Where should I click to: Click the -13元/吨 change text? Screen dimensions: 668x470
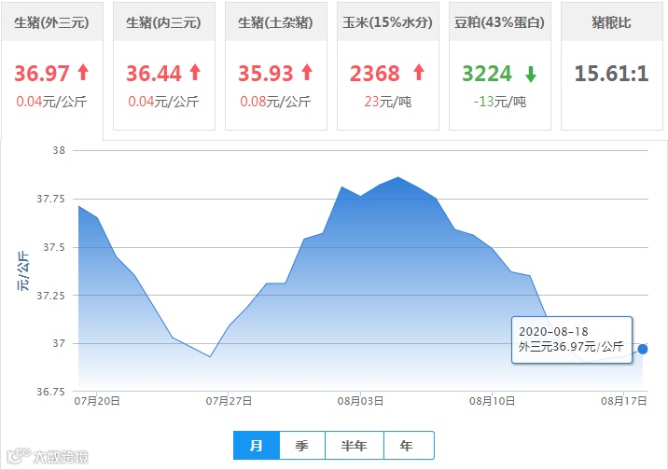500,102
